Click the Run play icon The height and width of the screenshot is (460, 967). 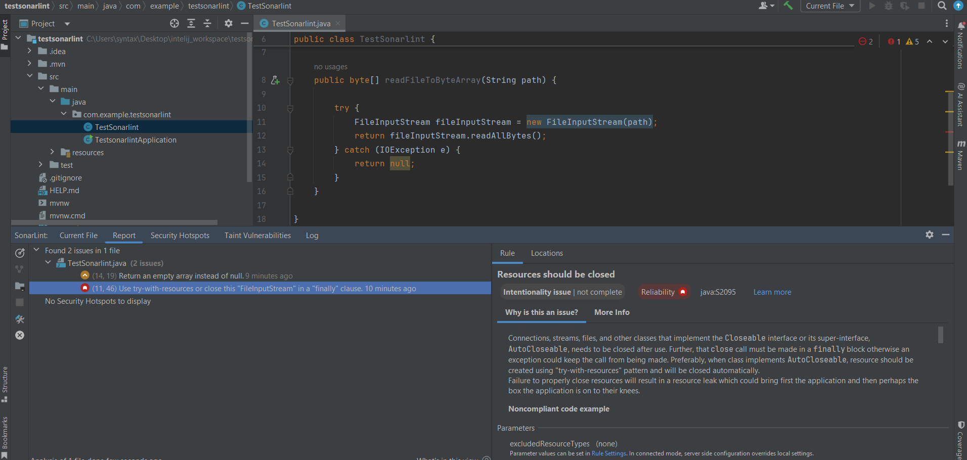pos(872,6)
